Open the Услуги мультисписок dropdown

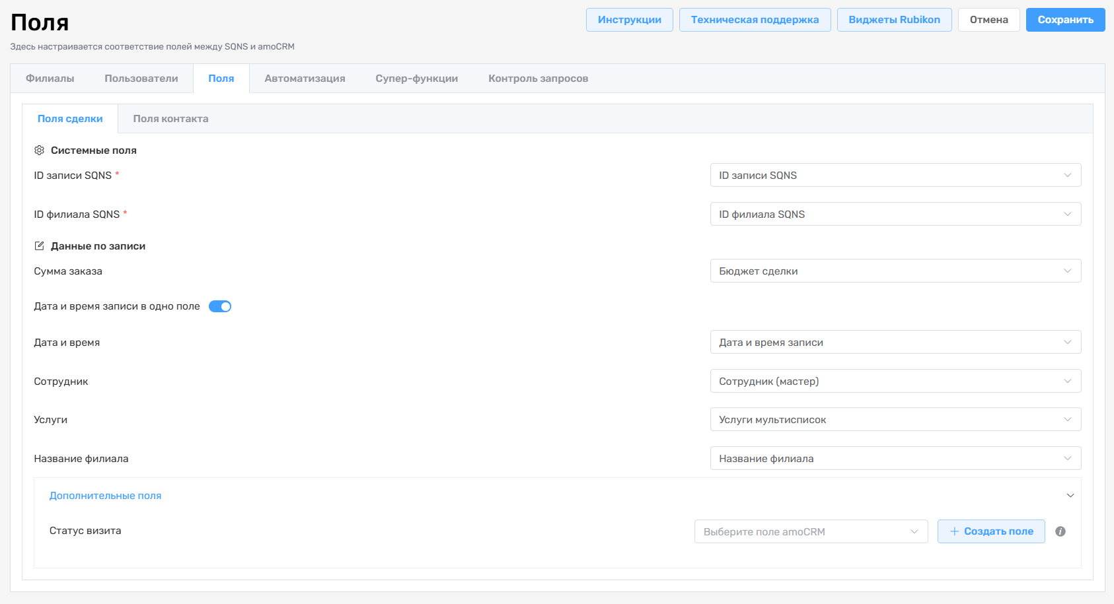(x=895, y=419)
